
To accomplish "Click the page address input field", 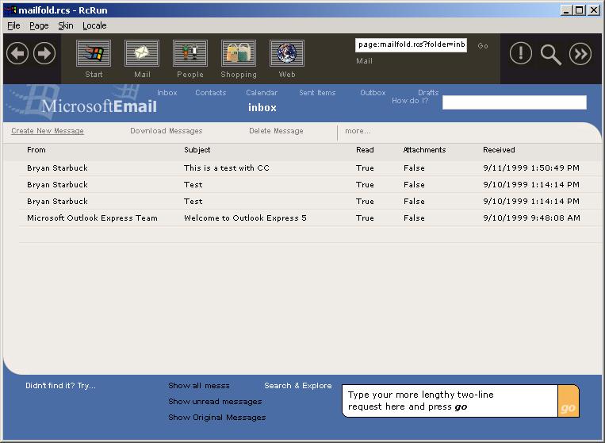I will pyautogui.click(x=411, y=44).
